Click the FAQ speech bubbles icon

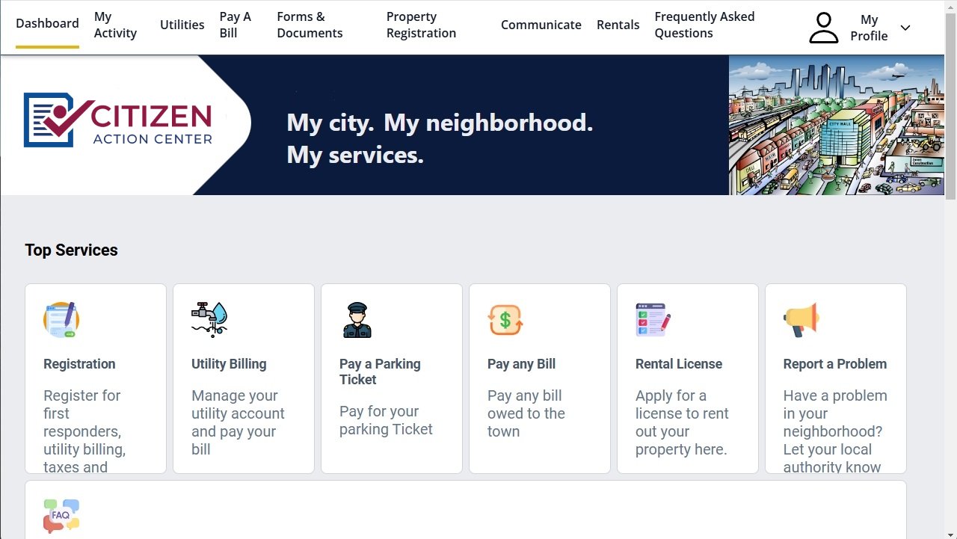point(61,516)
